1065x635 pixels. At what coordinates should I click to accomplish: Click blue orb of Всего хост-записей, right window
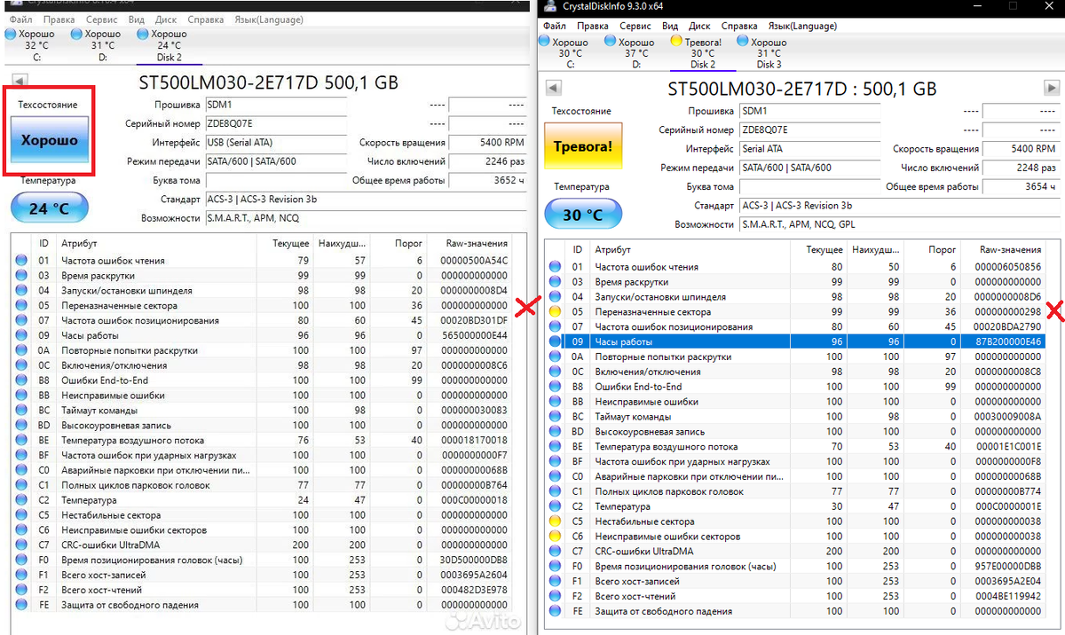coord(555,581)
